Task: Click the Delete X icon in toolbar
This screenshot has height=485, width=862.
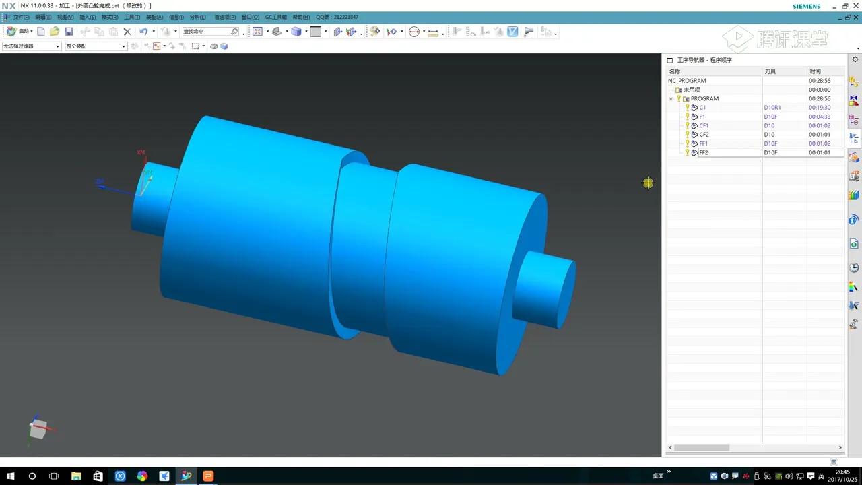Action: click(x=127, y=32)
